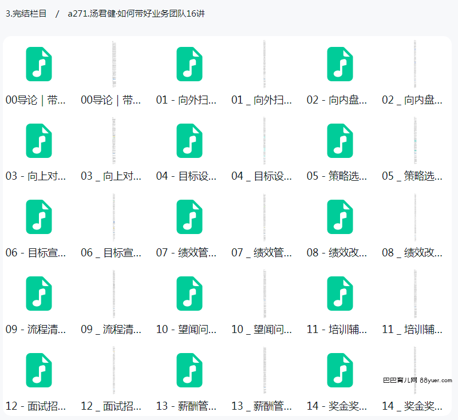Open audio icon for '14 - 奖金奖...'
458x420 pixels.
[340, 370]
